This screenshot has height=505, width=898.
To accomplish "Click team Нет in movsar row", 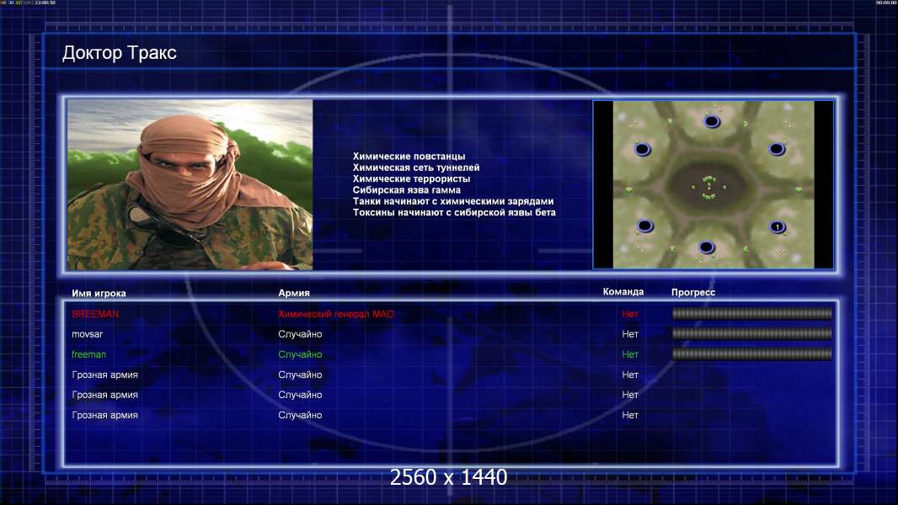I will coord(630,334).
